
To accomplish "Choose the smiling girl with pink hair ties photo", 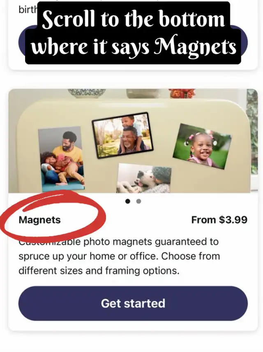I will coord(202,146).
